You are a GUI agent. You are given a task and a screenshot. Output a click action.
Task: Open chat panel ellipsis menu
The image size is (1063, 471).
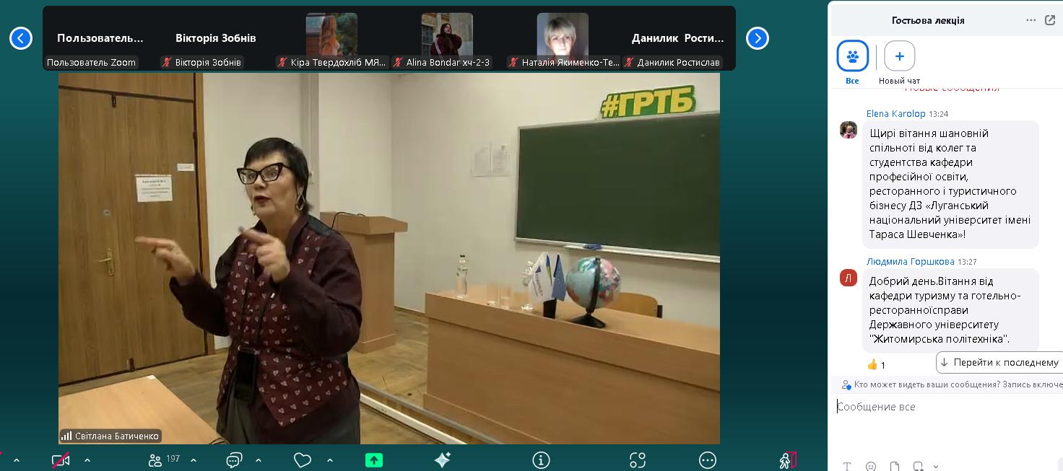coord(1031,20)
